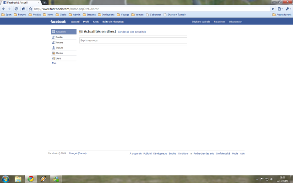Open Boîte de réception

[113, 22]
